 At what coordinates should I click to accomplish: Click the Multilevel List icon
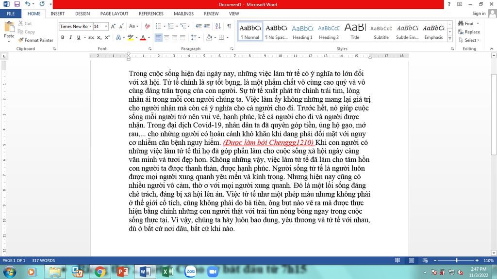coord(183,26)
